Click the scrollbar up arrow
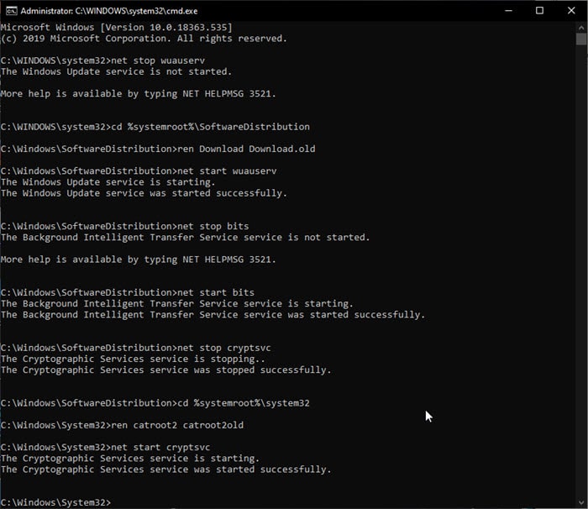This screenshot has height=509, width=588. [x=581, y=28]
